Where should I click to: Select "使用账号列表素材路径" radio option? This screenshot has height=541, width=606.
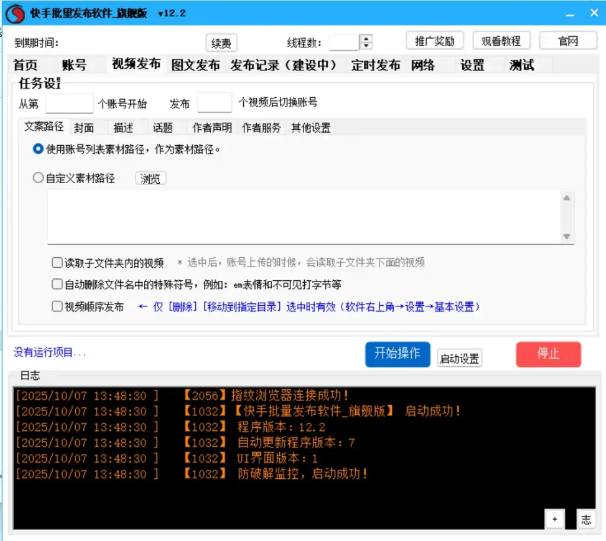pyautogui.click(x=38, y=149)
